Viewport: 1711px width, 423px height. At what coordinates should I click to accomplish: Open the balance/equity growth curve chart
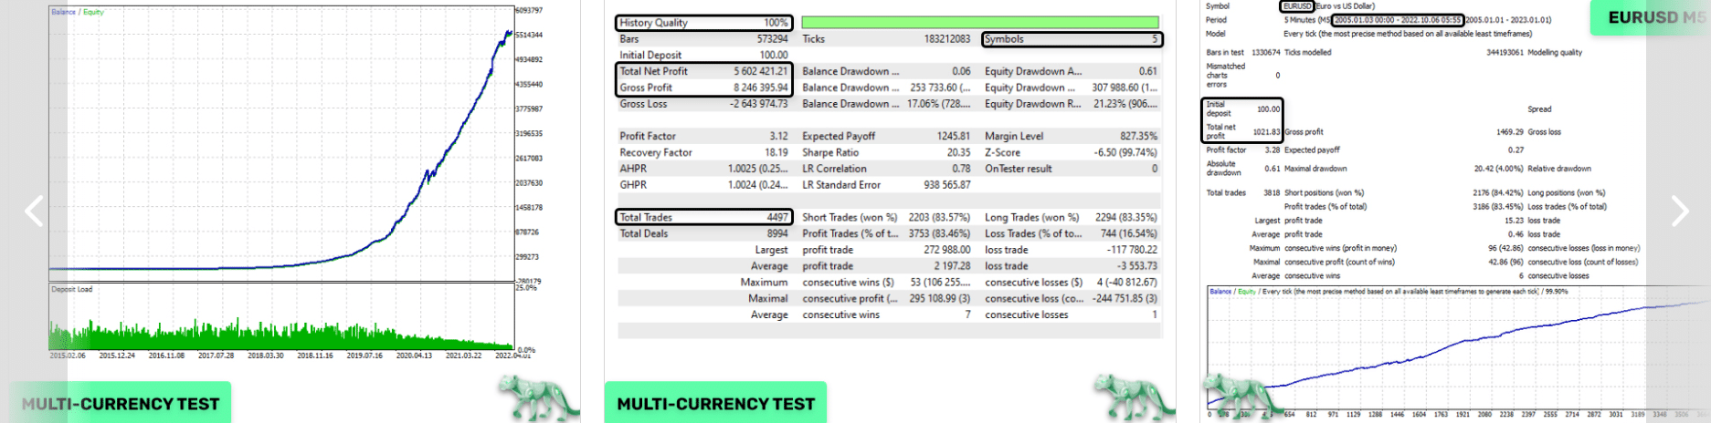(281, 146)
